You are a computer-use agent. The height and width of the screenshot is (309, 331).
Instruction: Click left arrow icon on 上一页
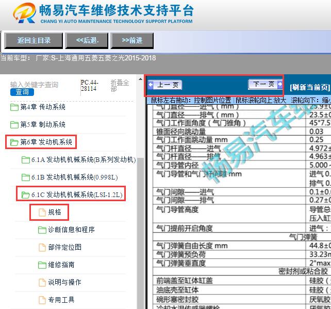pyautogui.click(x=151, y=85)
